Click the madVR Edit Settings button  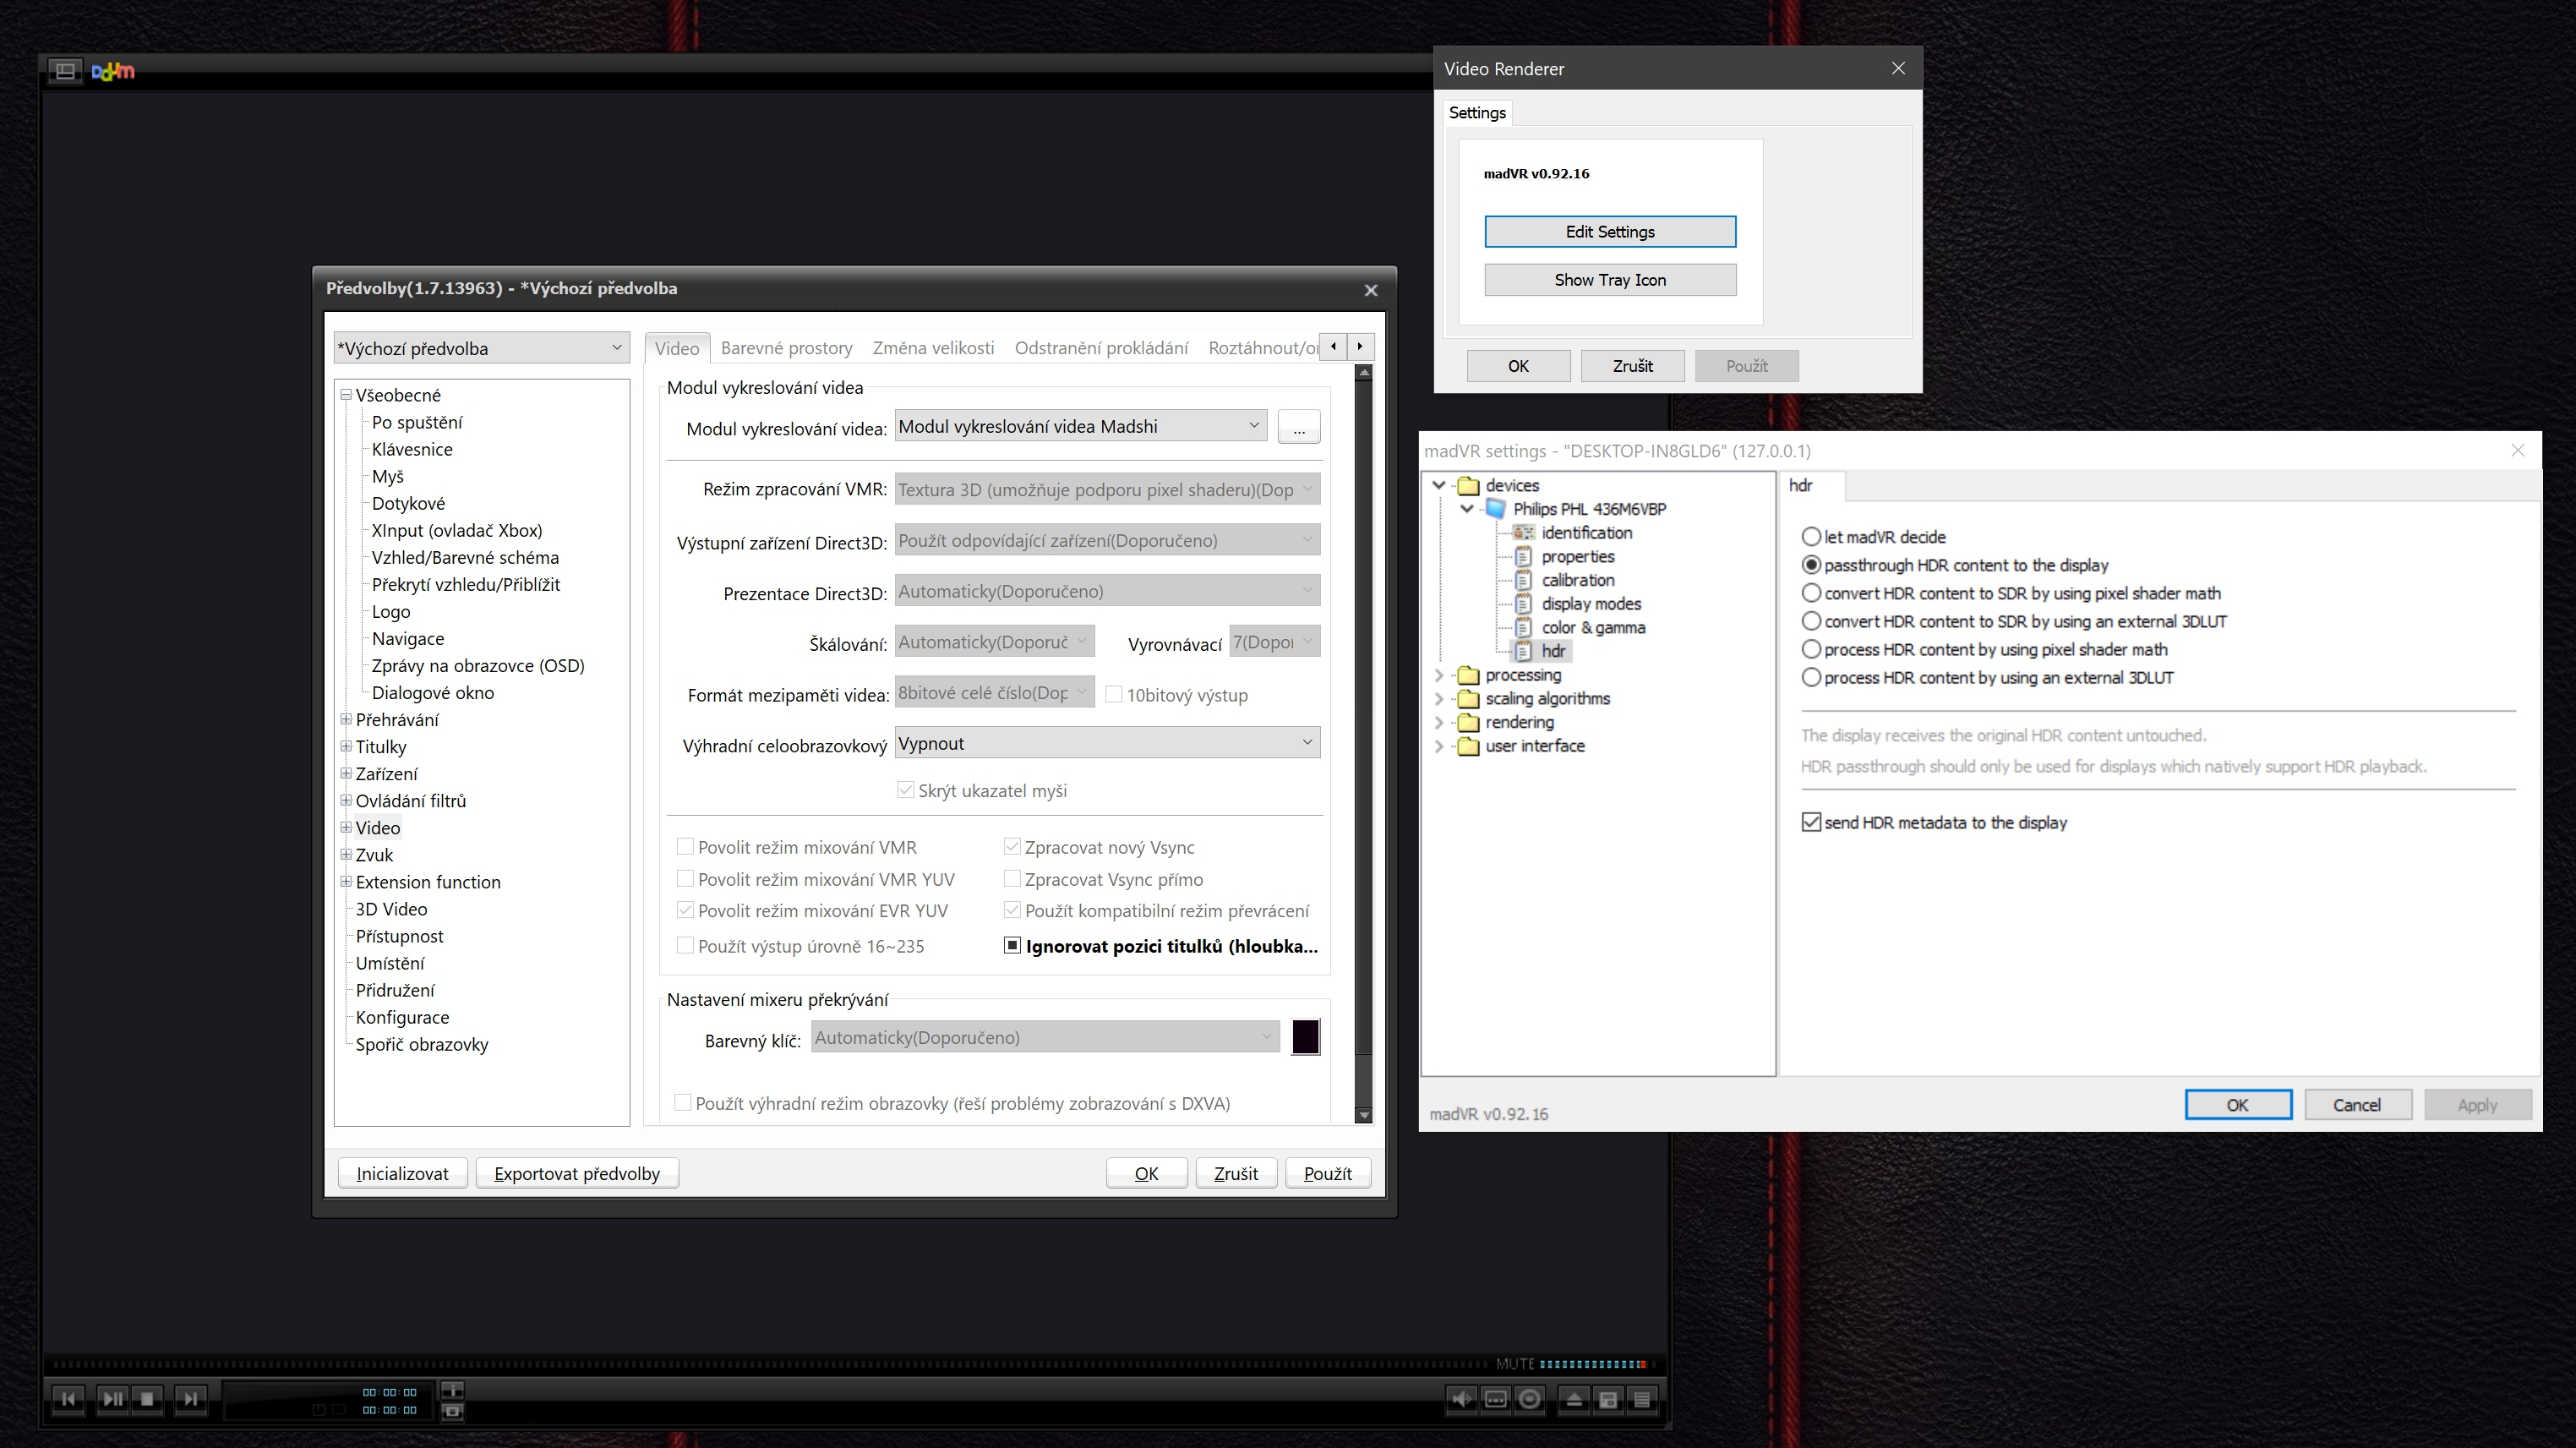(1610, 230)
